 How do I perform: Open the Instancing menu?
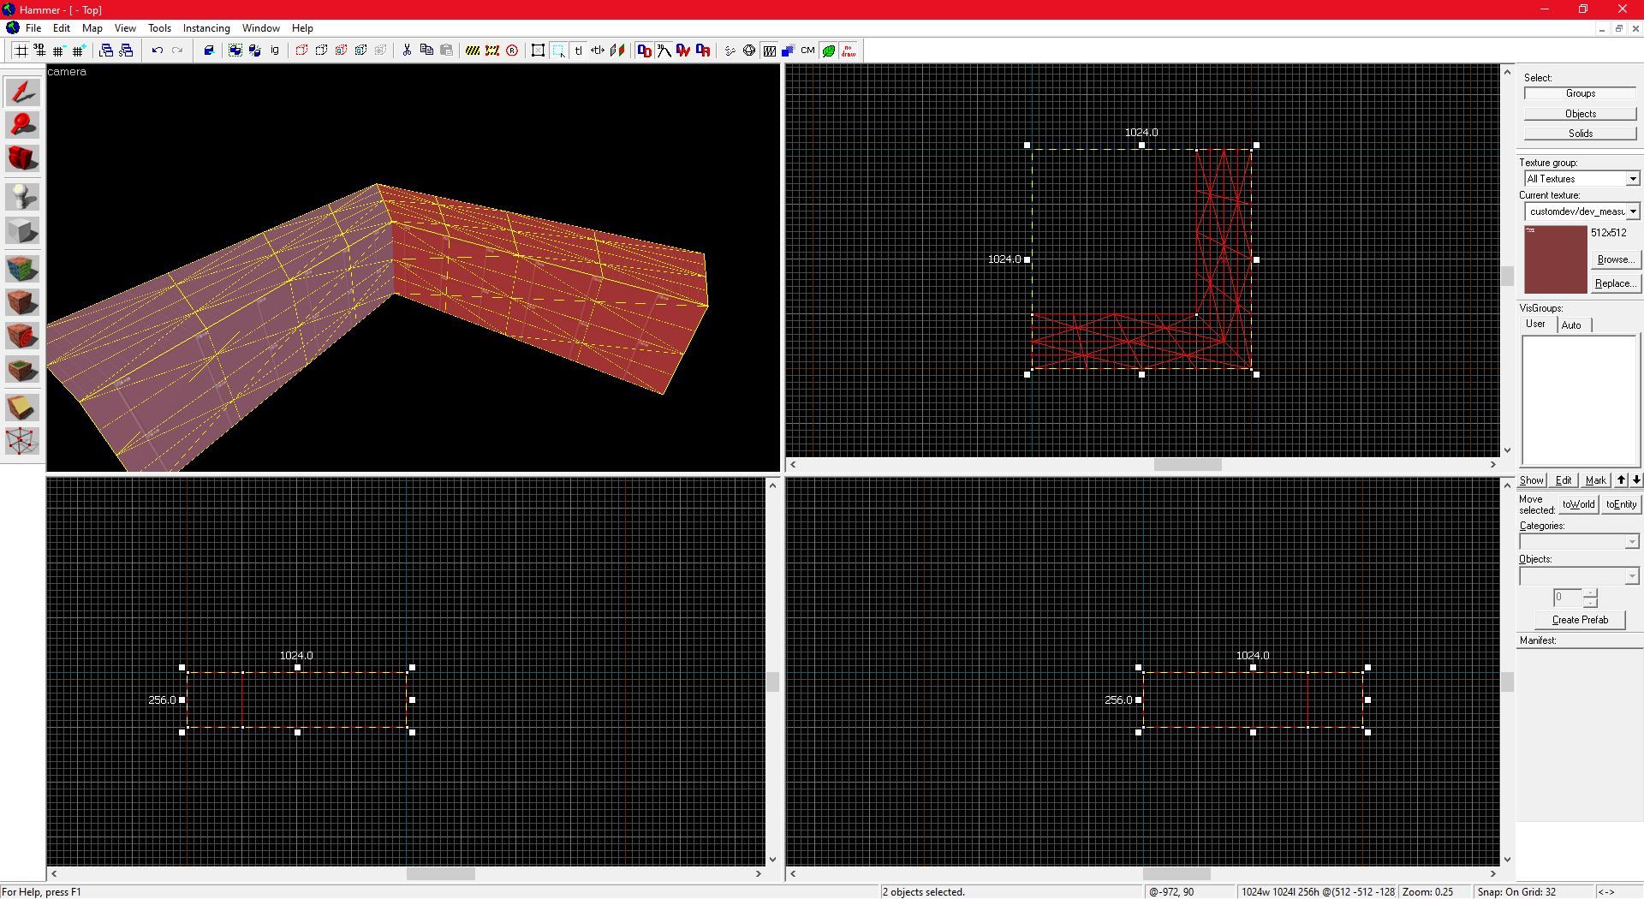pyautogui.click(x=205, y=28)
